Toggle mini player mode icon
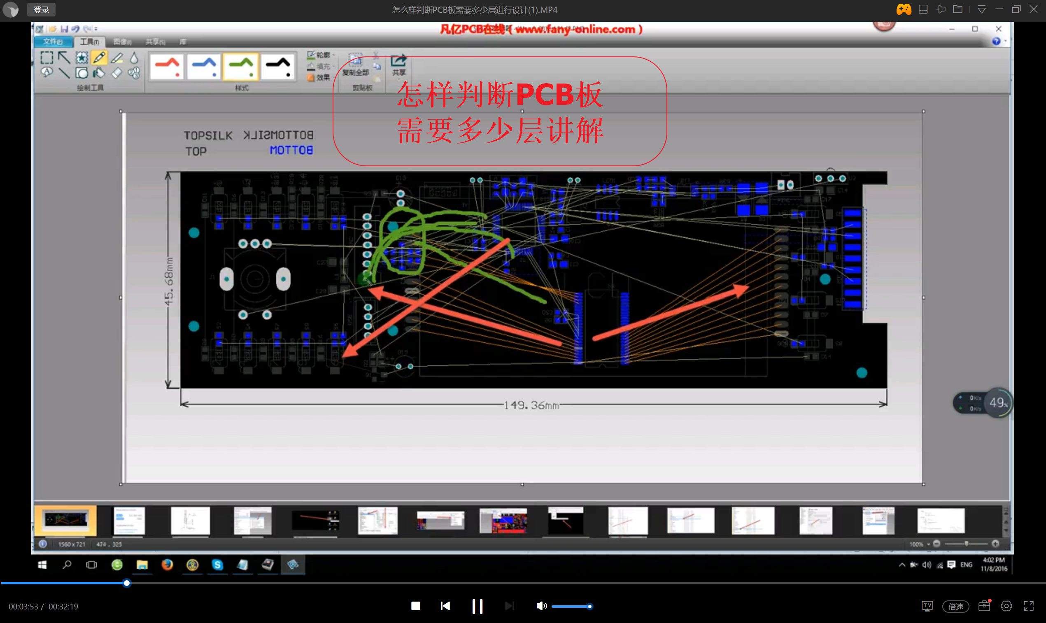 pos(923,9)
